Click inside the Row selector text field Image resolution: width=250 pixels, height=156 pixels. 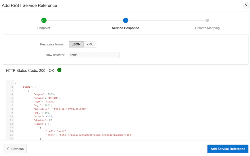pyautogui.click(x=94, y=55)
